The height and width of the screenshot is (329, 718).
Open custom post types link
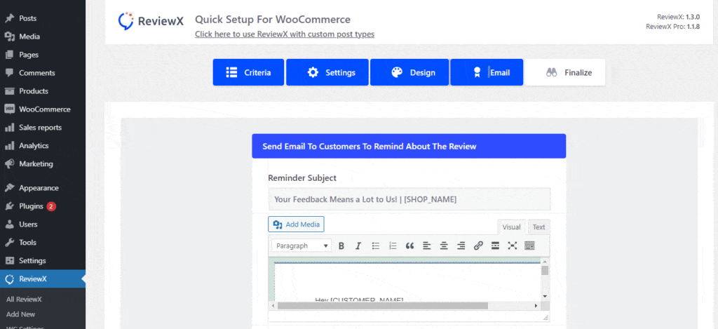[285, 34]
